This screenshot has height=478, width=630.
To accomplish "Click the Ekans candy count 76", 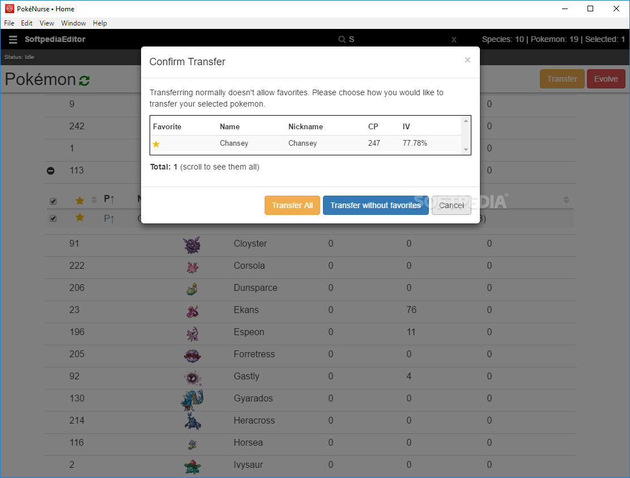I will click(411, 310).
